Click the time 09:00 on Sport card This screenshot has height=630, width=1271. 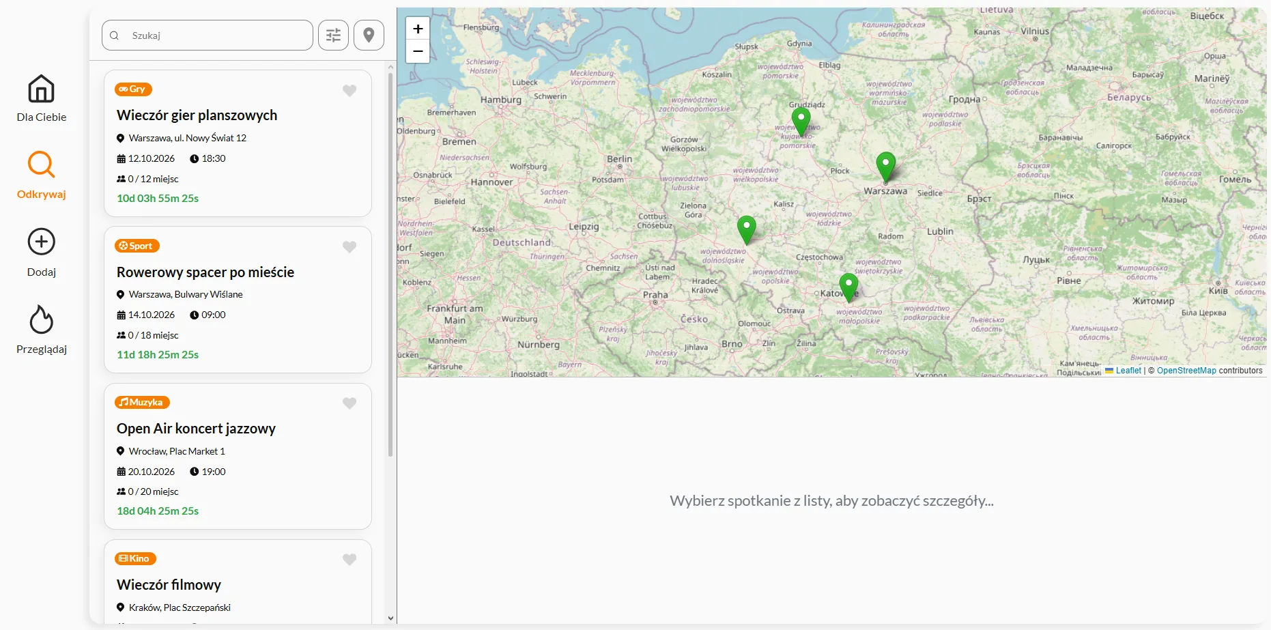[214, 315]
